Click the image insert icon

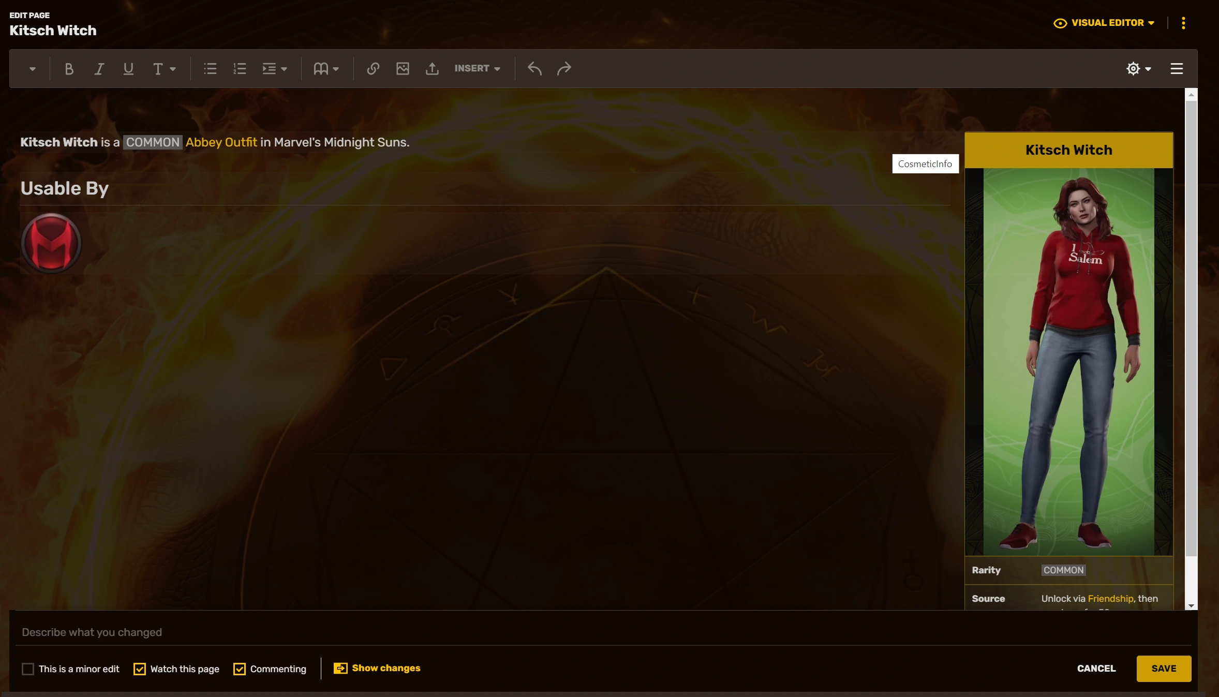[x=403, y=69]
